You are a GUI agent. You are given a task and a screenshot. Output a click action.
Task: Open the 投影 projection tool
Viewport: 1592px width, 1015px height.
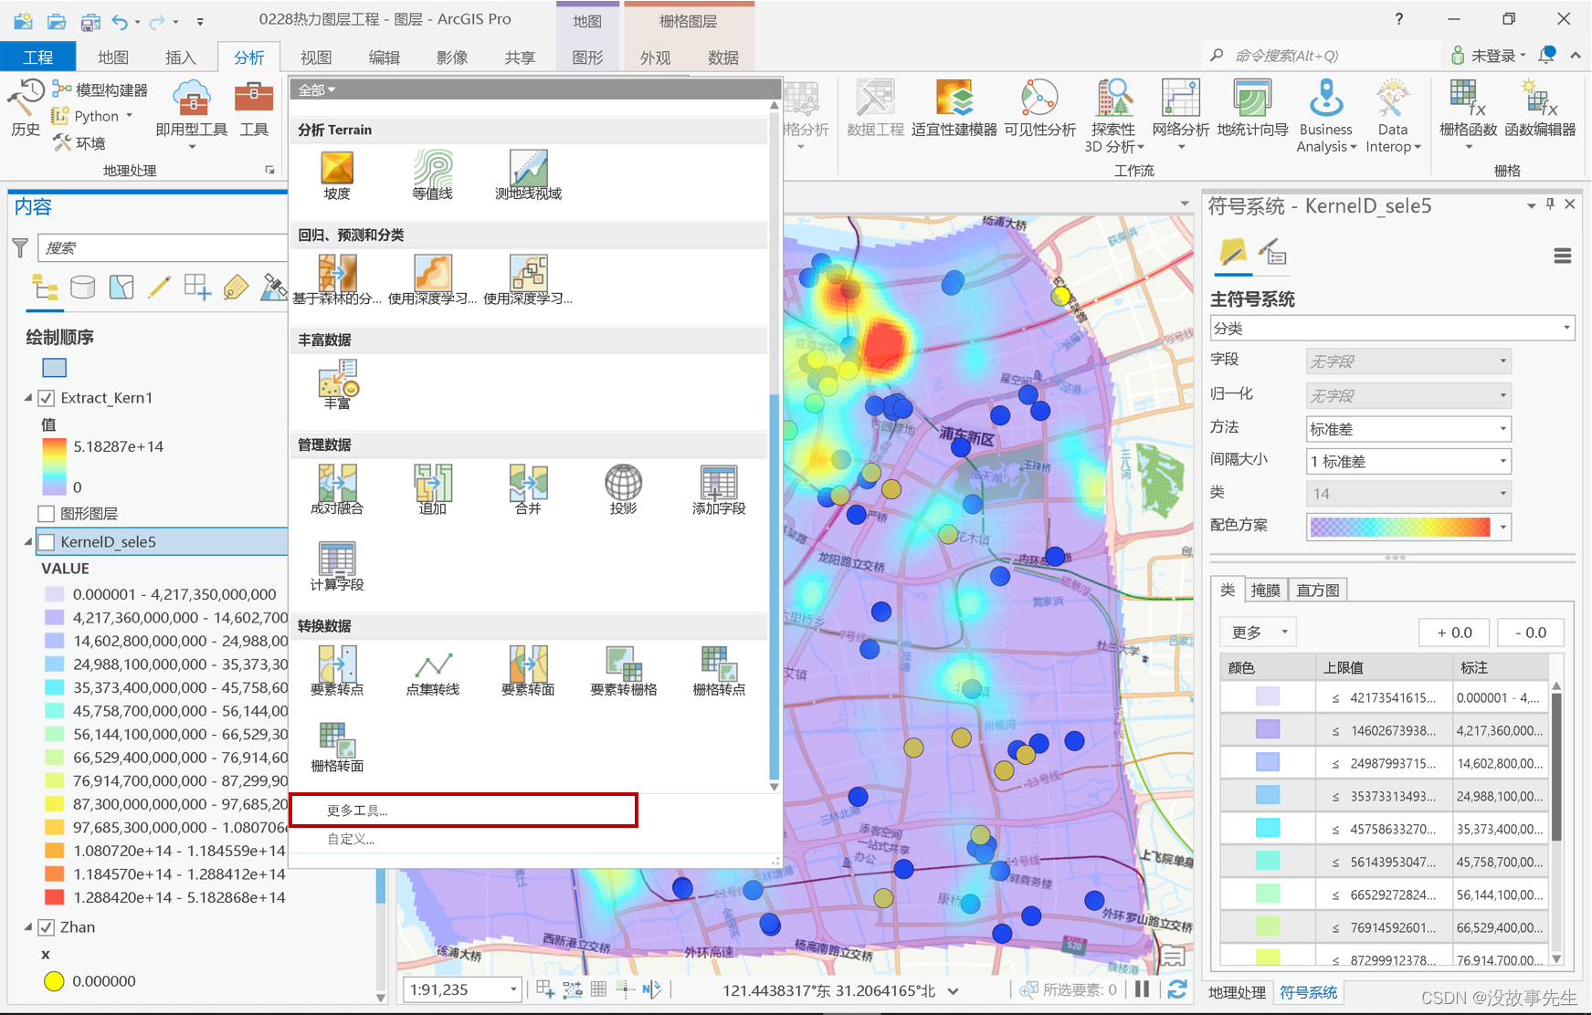click(x=623, y=489)
